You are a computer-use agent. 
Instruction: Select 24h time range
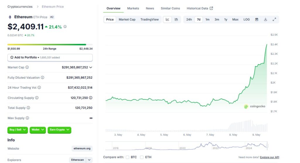(189, 20)
